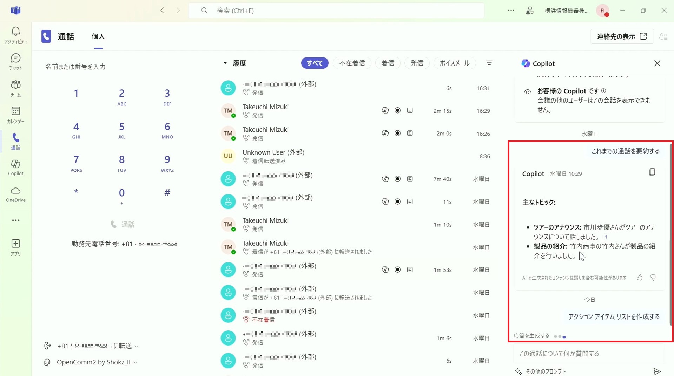This screenshot has width=674, height=376.
Task: Click citation marker 1 in Copilot response
Action: [x=606, y=237]
